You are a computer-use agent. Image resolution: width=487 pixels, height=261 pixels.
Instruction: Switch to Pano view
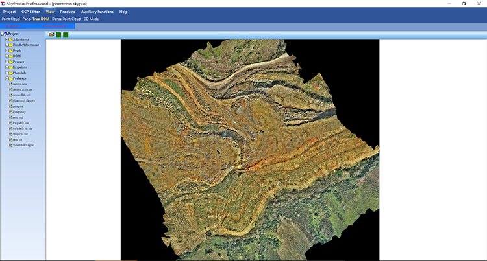(27, 19)
